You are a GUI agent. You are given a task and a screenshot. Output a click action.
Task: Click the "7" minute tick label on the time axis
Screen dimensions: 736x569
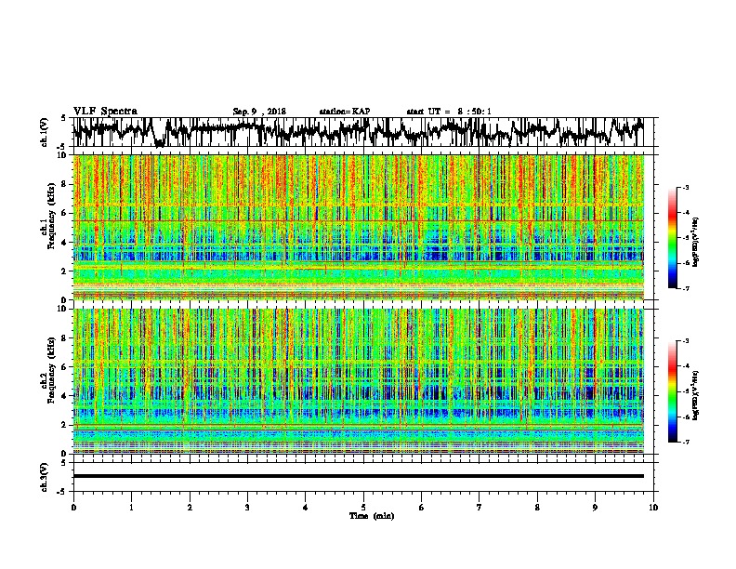(x=480, y=508)
